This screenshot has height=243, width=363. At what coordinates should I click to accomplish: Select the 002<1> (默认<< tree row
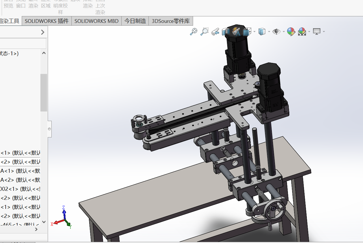pos(20,189)
